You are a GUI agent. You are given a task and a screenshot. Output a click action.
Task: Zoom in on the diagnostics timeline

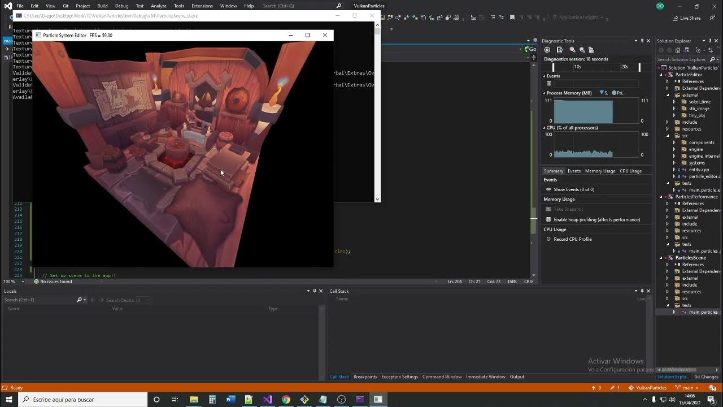pos(572,50)
